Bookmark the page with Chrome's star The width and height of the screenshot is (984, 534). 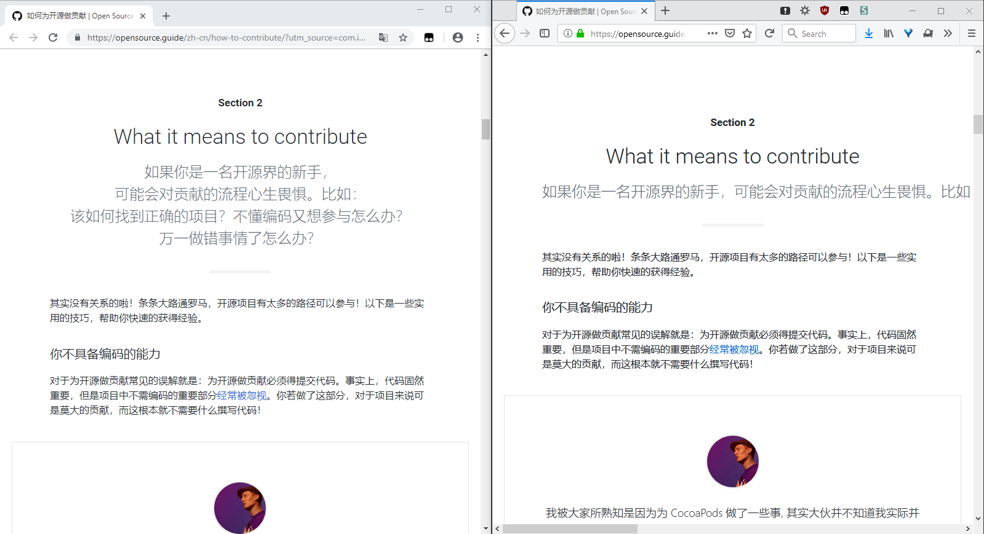[x=403, y=37]
